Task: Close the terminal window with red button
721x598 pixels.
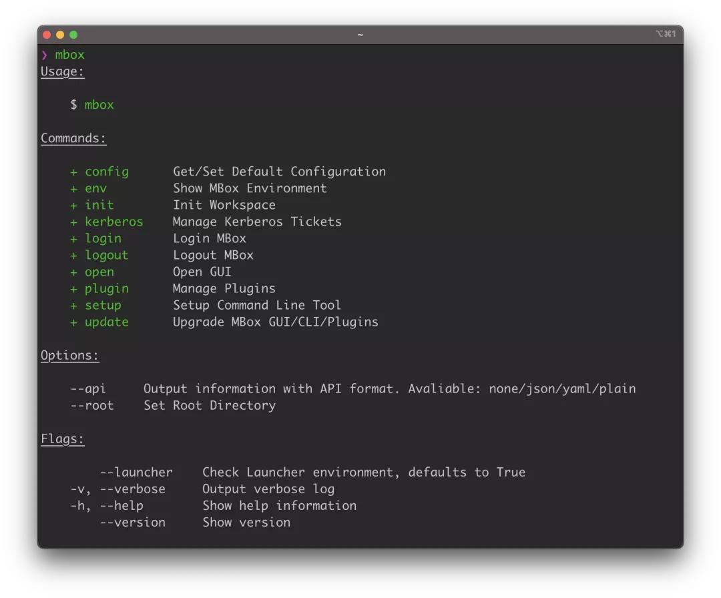Action: pos(47,35)
